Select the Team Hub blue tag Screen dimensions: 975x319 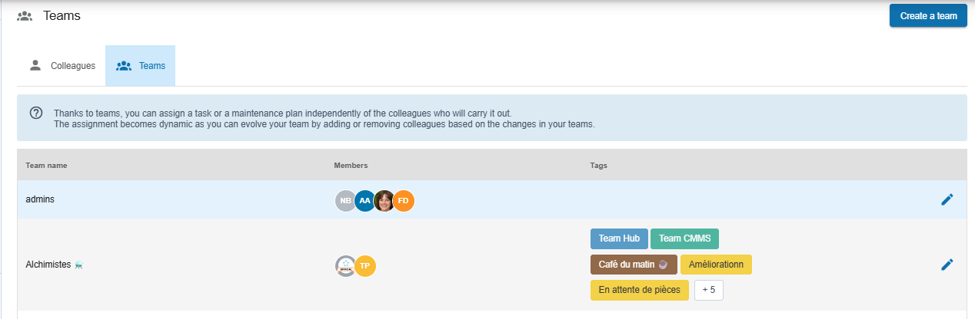coord(619,238)
